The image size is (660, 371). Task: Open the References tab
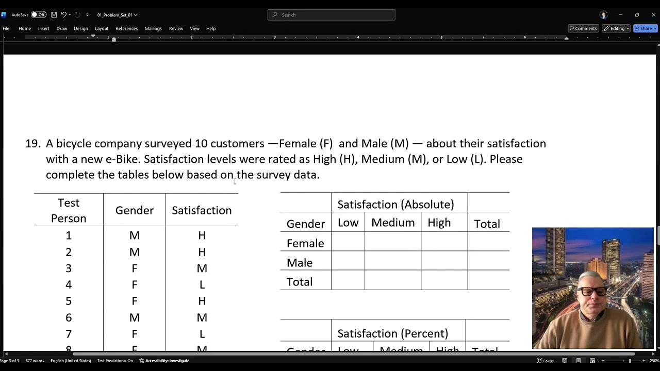tap(127, 28)
